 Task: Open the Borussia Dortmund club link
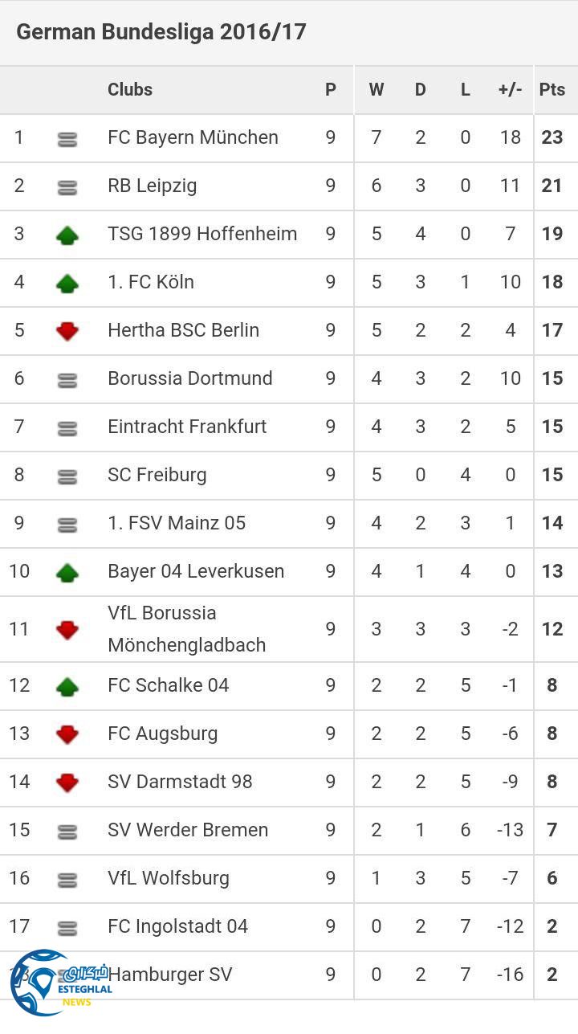(190, 378)
